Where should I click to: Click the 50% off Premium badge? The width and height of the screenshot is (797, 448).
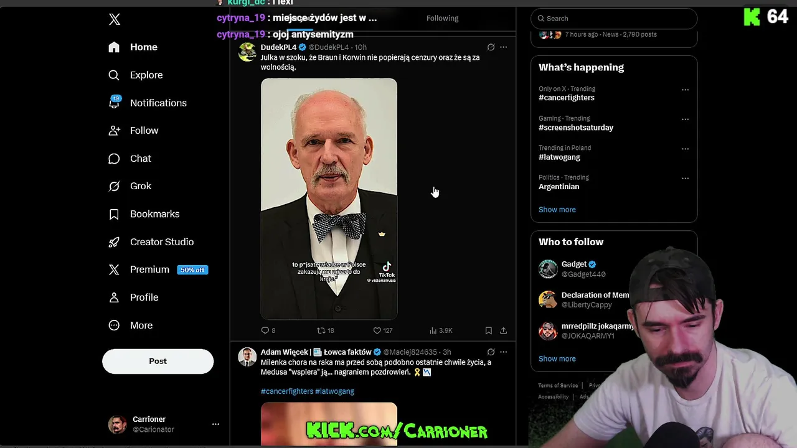pyautogui.click(x=192, y=270)
